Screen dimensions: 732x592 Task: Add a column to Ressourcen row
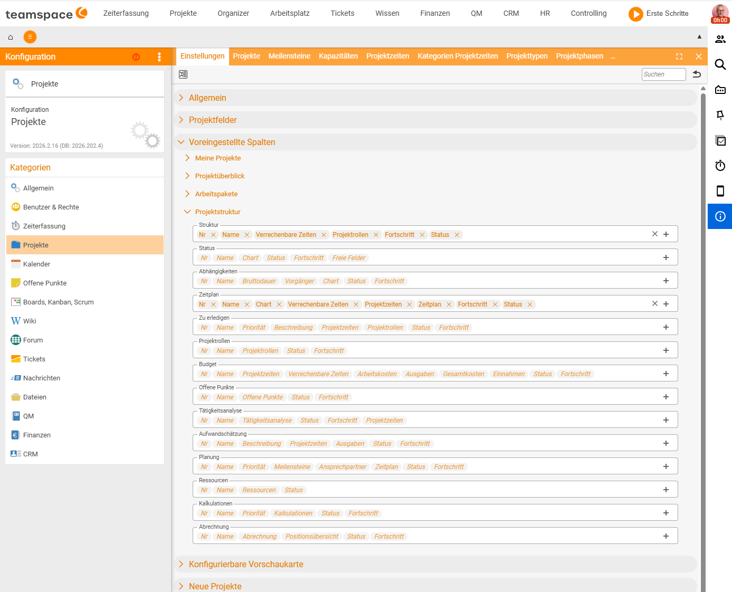[x=666, y=490]
